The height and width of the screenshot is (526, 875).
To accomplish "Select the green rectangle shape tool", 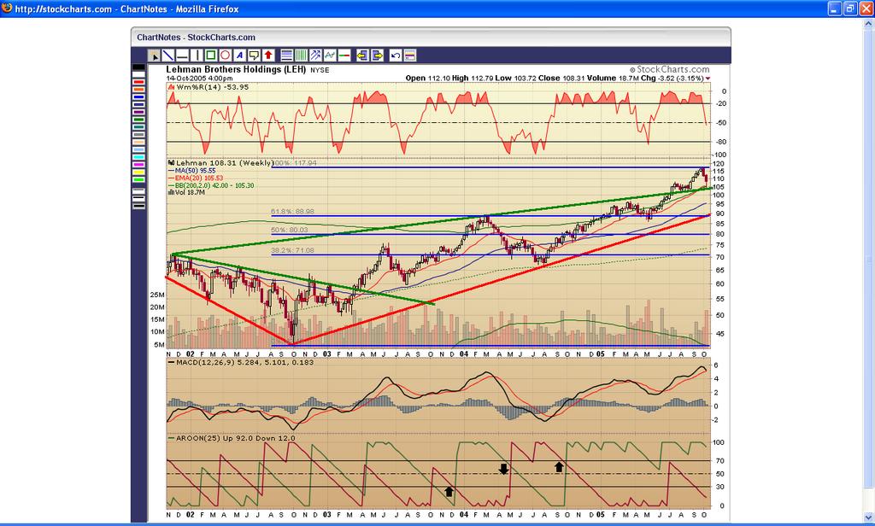I will pyautogui.click(x=211, y=56).
